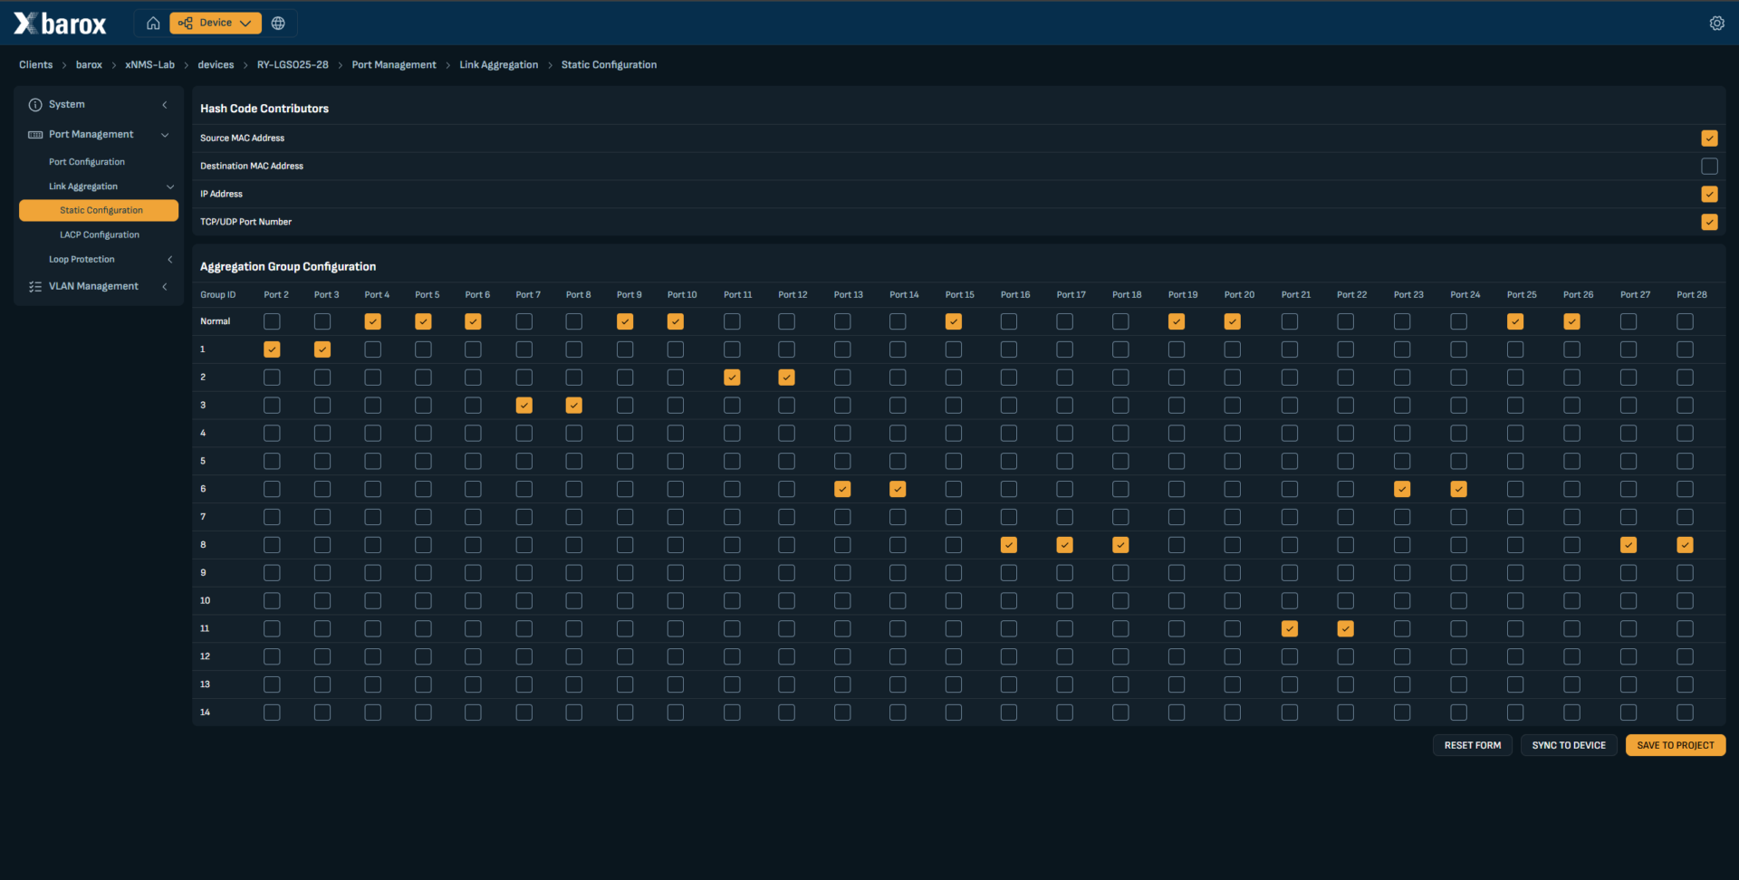Open the Device dropdown
Screen dimensions: 1739x880
[216, 24]
